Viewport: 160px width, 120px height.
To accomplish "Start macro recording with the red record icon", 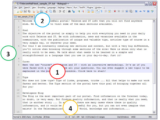I will (x=115, y=11).
